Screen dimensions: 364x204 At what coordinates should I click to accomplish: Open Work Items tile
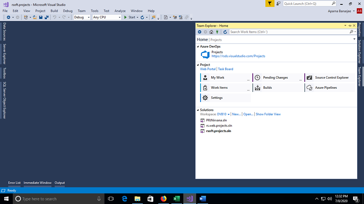[x=225, y=87]
